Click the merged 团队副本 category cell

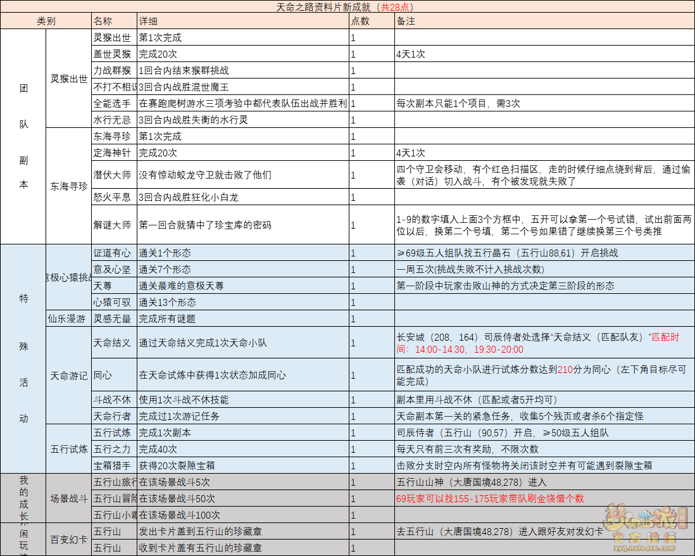point(23,136)
